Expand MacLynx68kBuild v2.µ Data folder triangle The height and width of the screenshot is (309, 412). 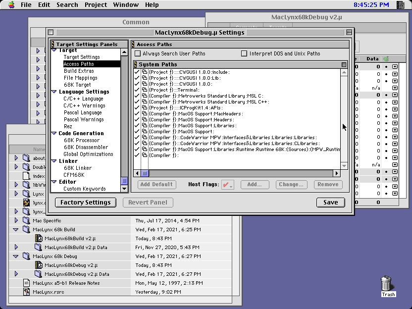tap(16, 247)
